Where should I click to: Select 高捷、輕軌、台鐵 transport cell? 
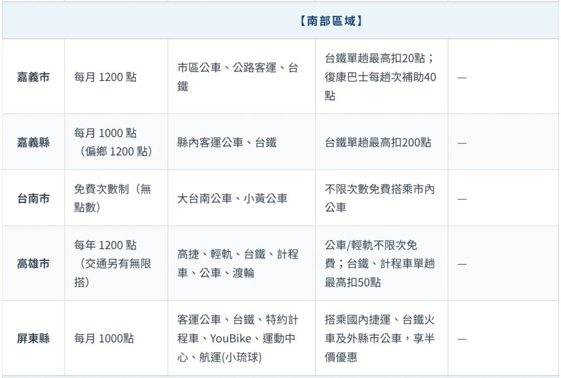coord(238,264)
